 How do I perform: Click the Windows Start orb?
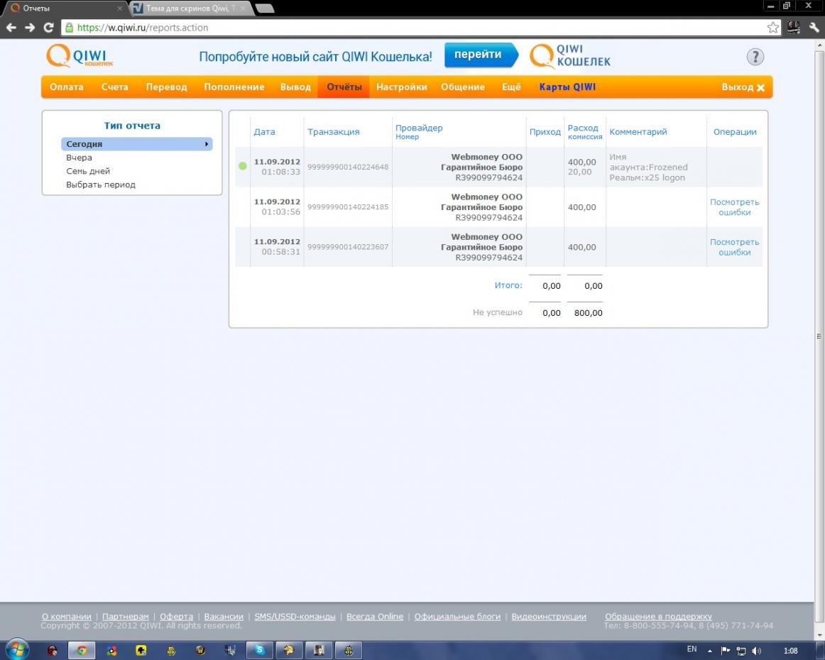[x=17, y=649]
